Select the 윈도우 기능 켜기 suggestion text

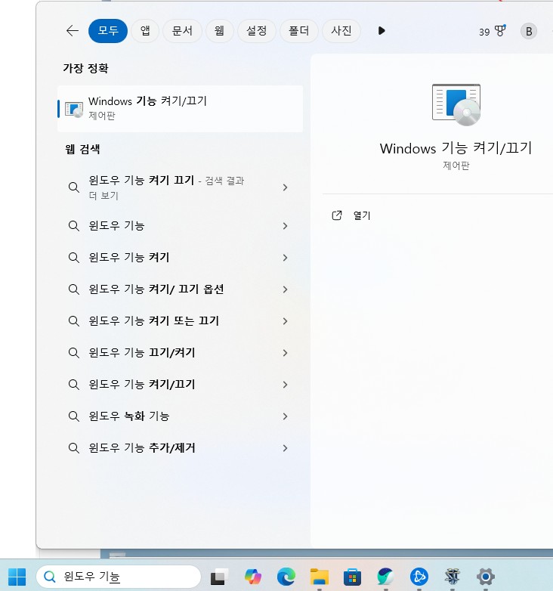tap(129, 258)
